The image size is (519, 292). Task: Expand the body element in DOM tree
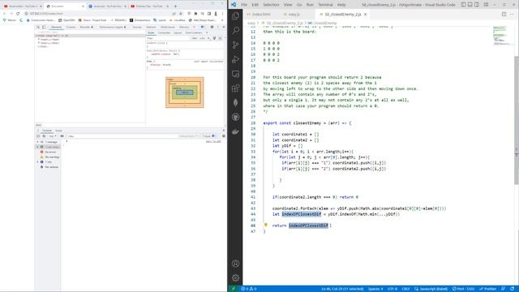39,43
